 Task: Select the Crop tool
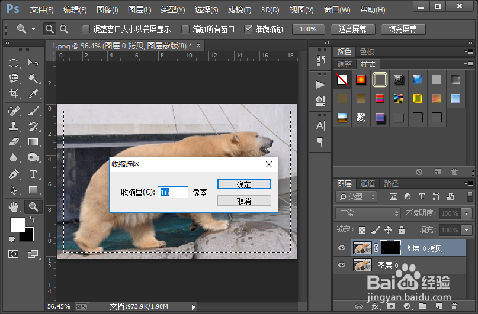pos(14,93)
